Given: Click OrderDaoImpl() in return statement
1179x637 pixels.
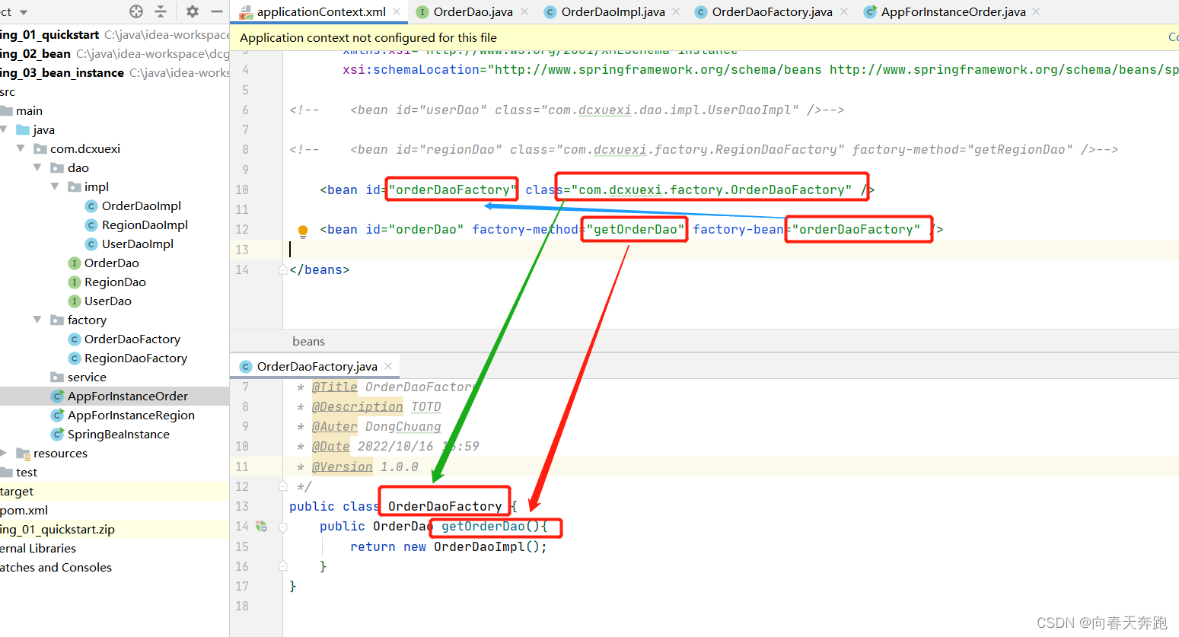Looking at the screenshot, I should click(x=486, y=546).
